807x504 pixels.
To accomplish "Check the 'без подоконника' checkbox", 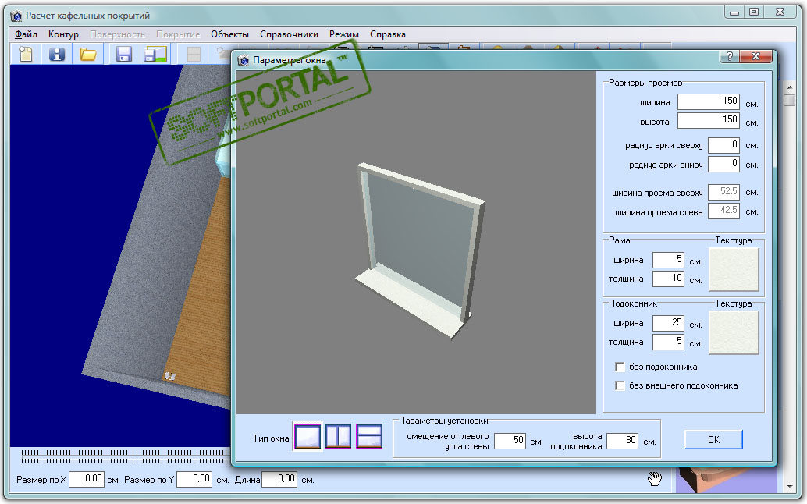I will pos(620,367).
